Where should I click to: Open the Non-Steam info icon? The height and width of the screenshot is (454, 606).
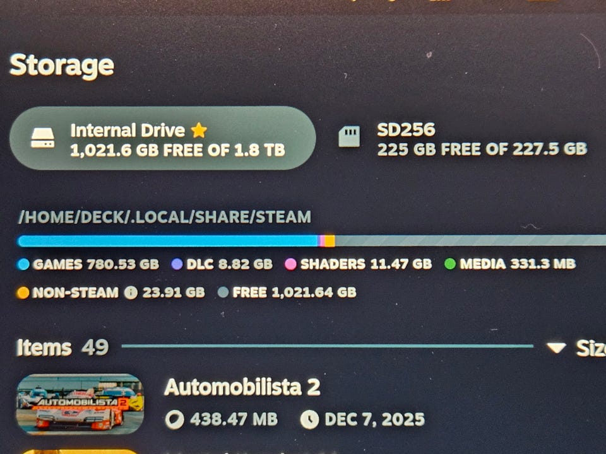pyautogui.click(x=131, y=293)
